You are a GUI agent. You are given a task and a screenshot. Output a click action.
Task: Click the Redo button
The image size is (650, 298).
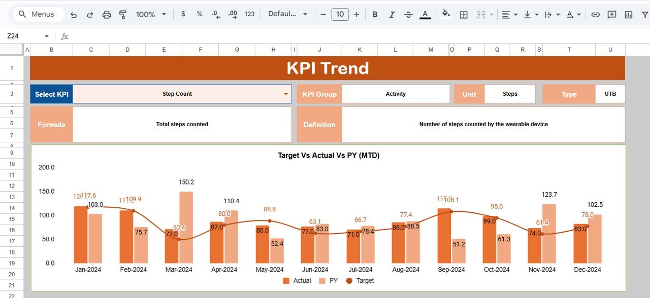tap(90, 14)
